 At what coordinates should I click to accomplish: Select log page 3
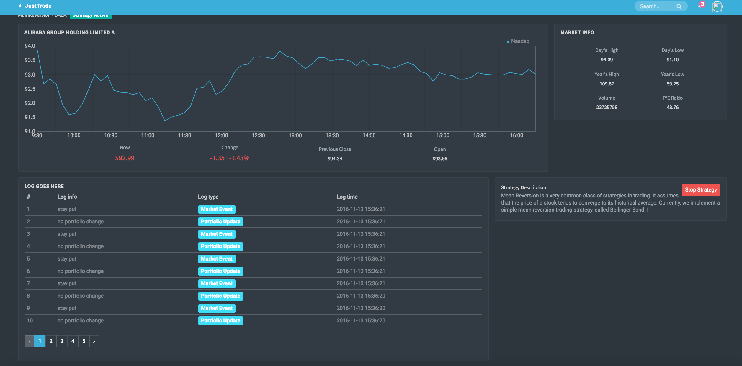(62, 341)
